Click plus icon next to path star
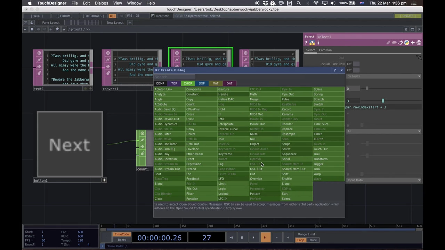445x250 pixels. [51, 29]
